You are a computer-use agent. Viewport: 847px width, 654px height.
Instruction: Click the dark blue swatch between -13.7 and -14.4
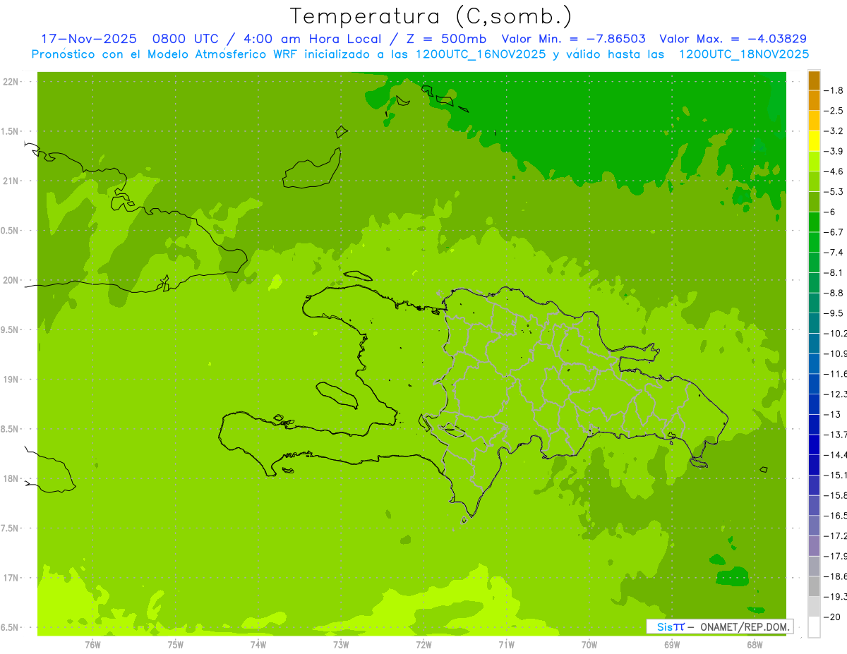pyautogui.click(x=814, y=444)
